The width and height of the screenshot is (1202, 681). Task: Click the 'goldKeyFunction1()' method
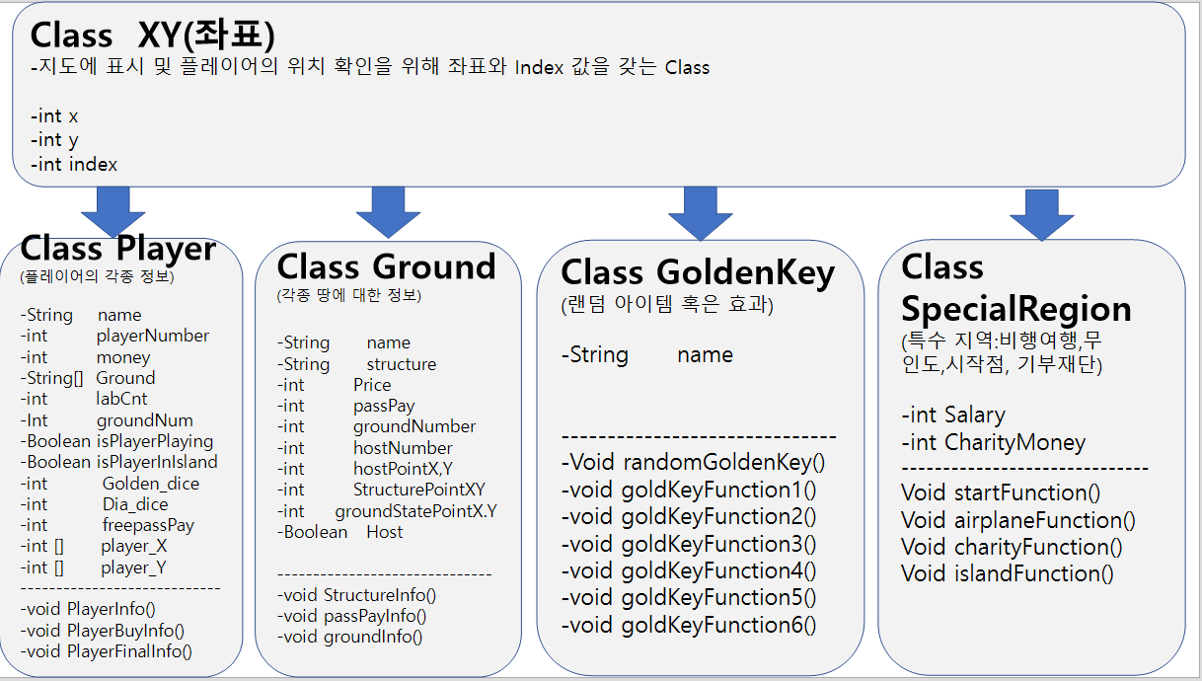718,490
